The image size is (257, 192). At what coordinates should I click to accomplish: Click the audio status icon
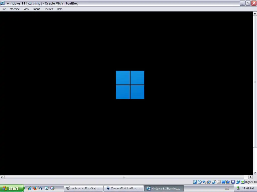(x=204, y=182)
